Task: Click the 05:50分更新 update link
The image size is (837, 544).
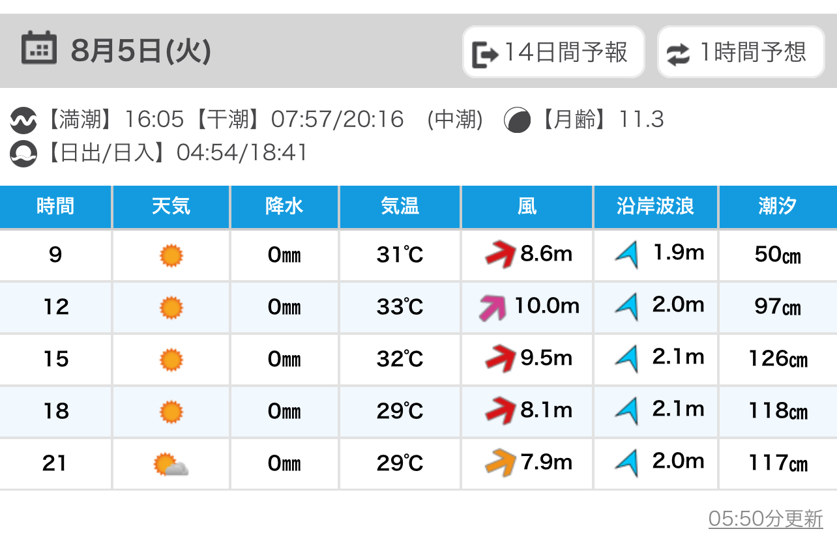Action: point(765,519)
